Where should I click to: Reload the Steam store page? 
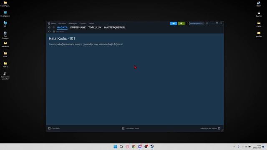pos(49,32)
